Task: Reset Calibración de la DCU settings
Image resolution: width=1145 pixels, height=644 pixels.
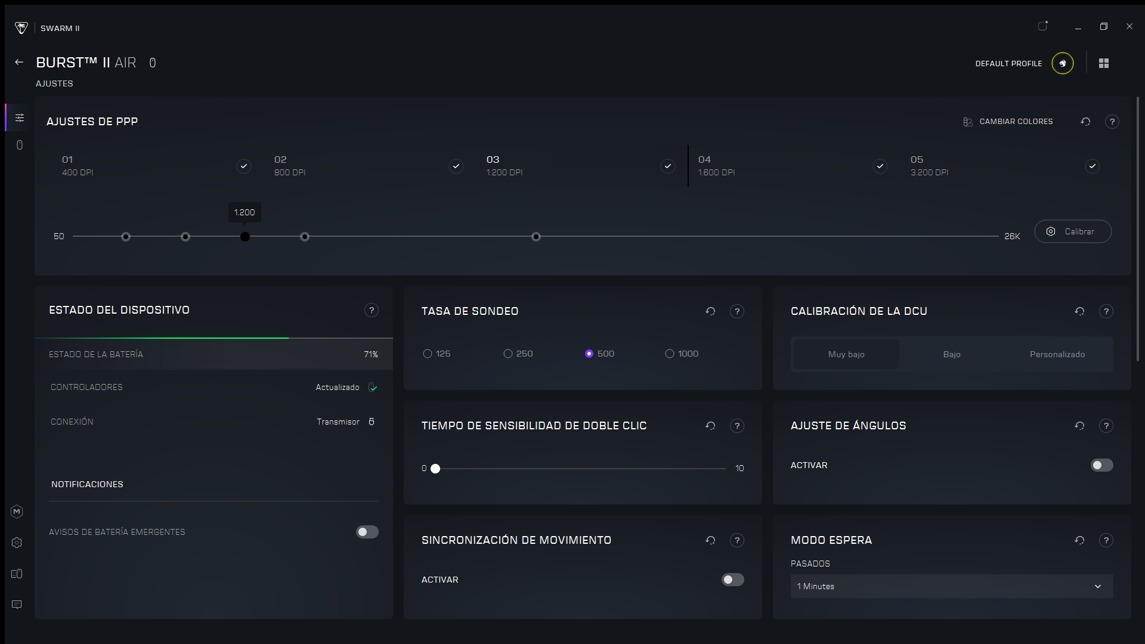Action: tap(1079, 311)
